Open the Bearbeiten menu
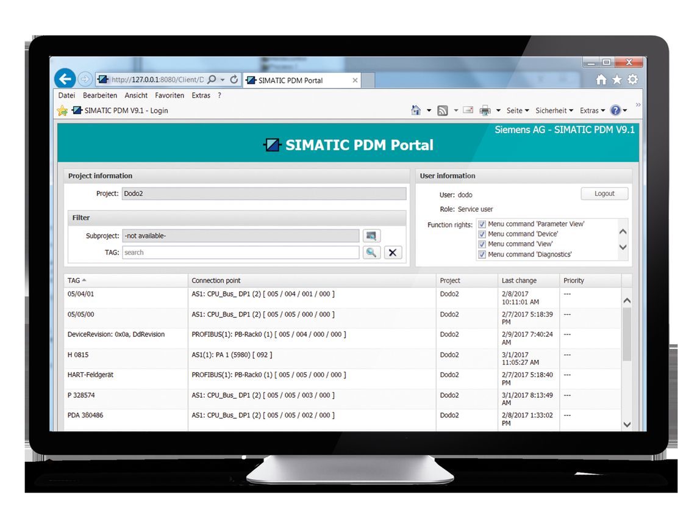Viewport: 686px width, 515px height. (x=100, y=95)
